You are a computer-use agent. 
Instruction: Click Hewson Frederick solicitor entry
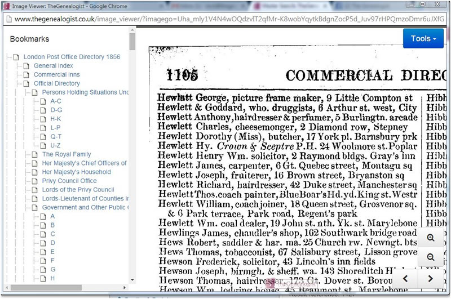click(267, 261)
